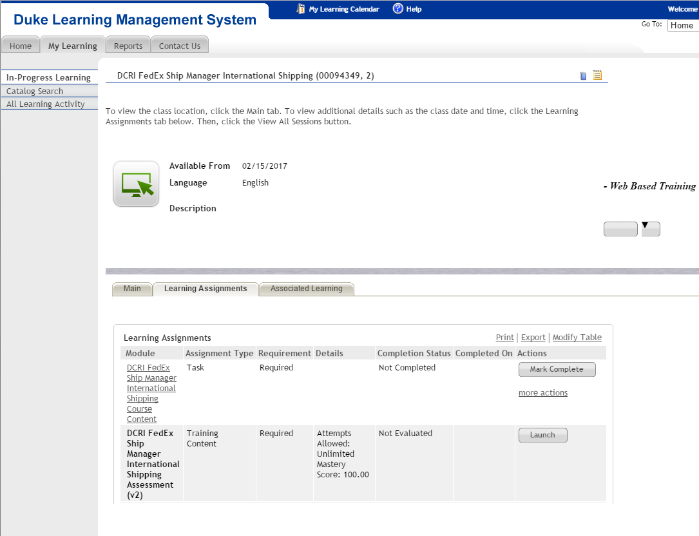Click the Modify Table link
Image resolution: width=699 pixels, height=536 pixels.
pyautogui.click(x=577, y=337)
